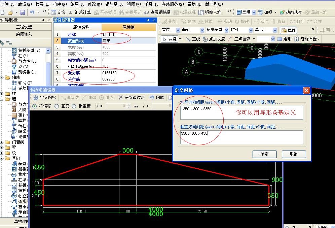Open 智能布置 smart layout tool
This screenshot has width=335, height=228.
(307, 39)
